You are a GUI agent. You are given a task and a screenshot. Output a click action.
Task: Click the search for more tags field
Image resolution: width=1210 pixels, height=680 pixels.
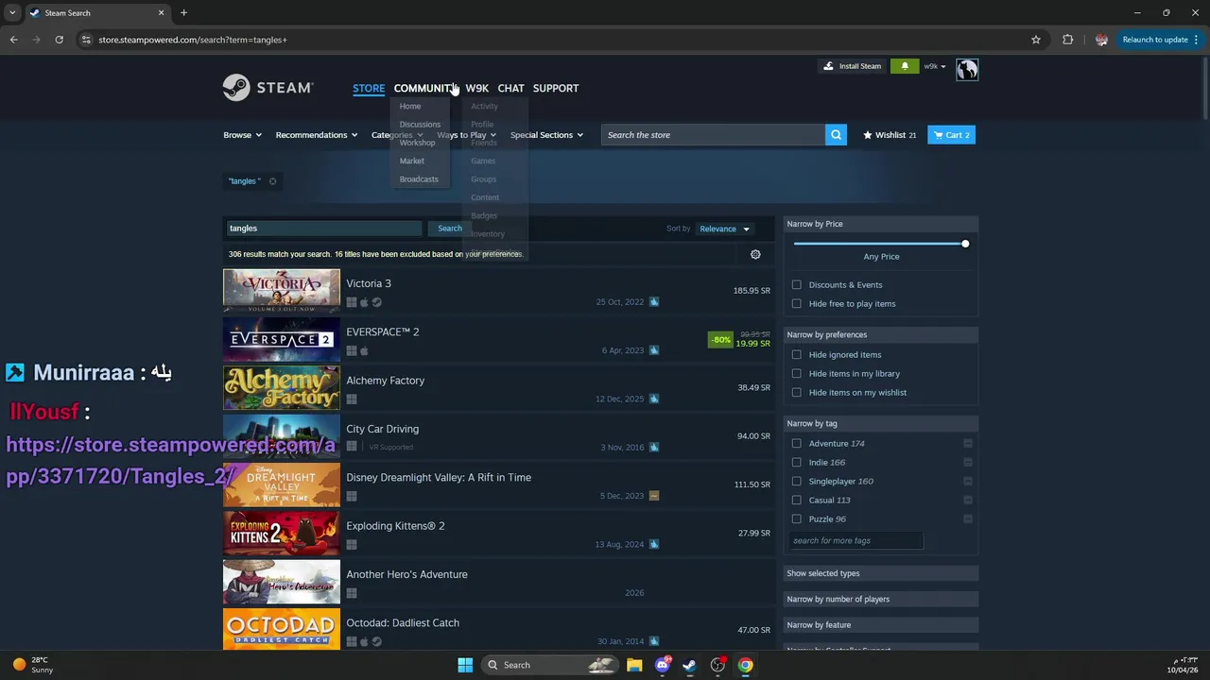tap(856, 540)
